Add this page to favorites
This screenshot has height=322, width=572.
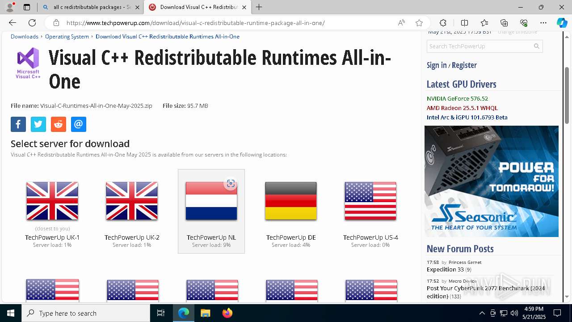419,23
